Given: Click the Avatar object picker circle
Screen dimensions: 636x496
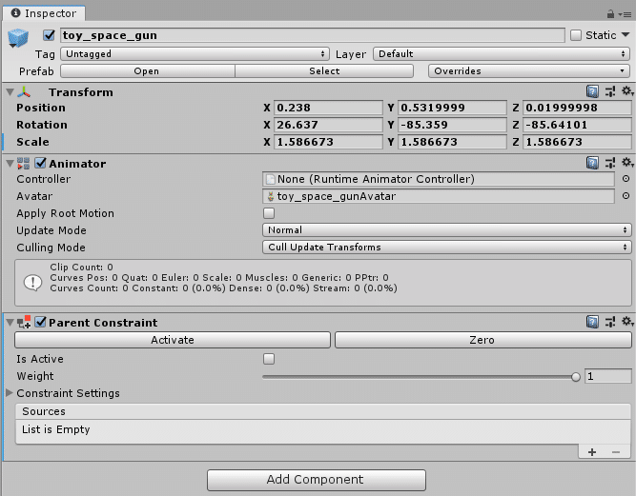Looking at the screenshot, I should coord(626,195).
